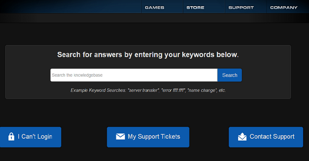Click the inbox tray icon on Contact Support
This screenshot has height=161, width=309.
pyautogui.click(x=242, y=137)
